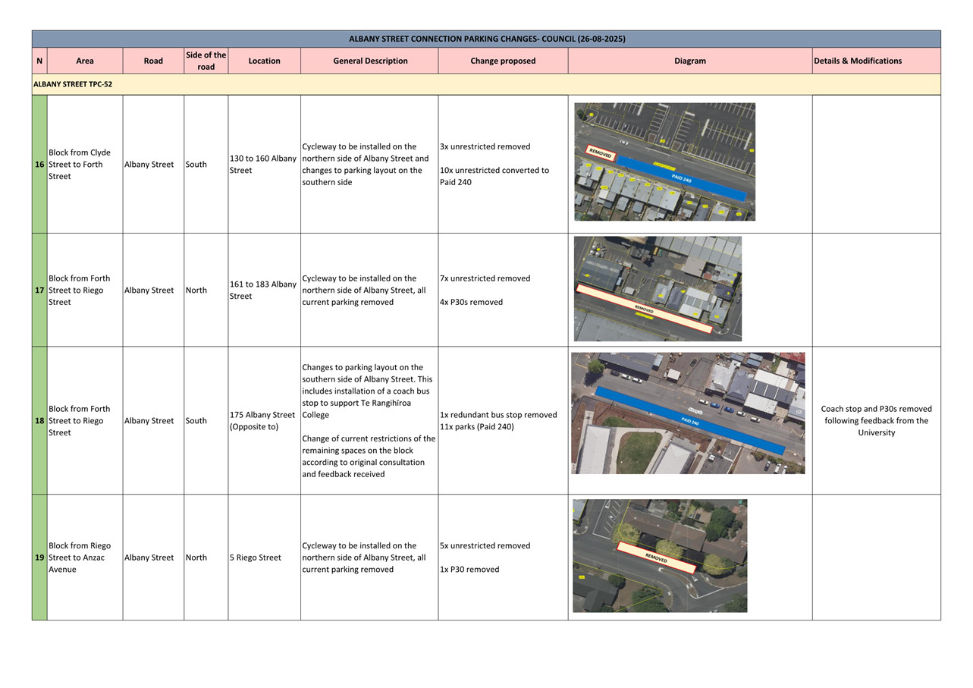Select the Coach stop and P30s removed note
973x688 pixels.
tap(876, 421)
